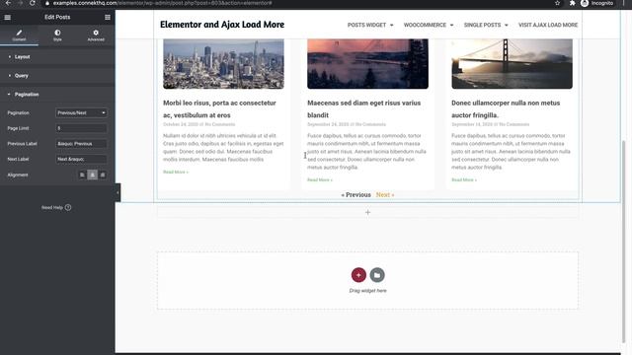Click the Incognito profile icon

[x=585, y=3]
